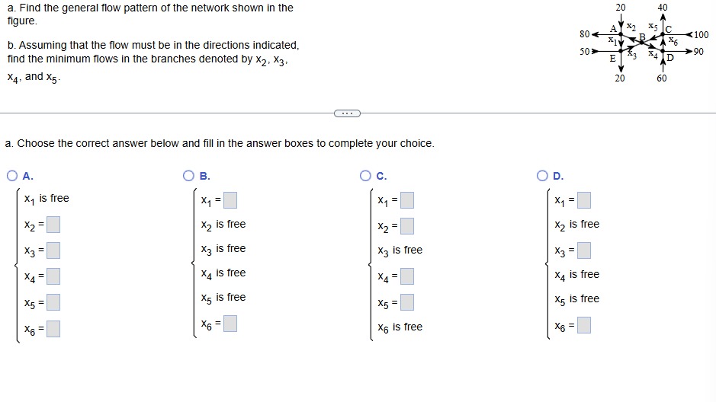Expand the collapsed section ellipsis button
Viewport: 716px width, 402px height.
347,113
